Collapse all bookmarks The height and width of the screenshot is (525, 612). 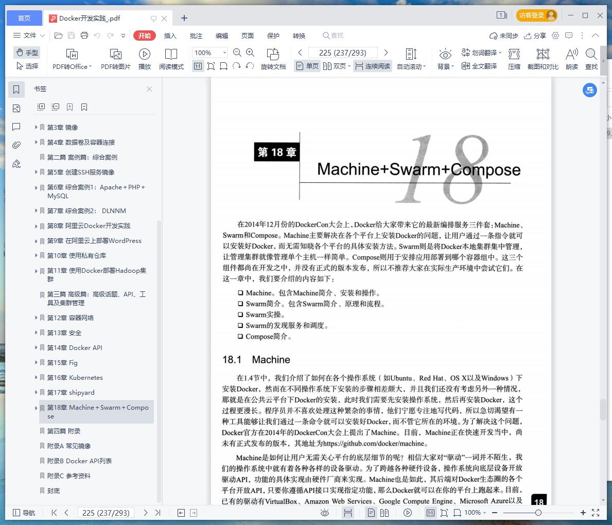point(56,107)
